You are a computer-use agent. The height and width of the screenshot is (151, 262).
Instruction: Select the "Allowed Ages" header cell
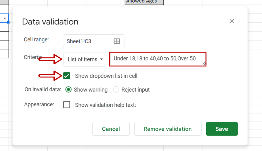point(144,2)
